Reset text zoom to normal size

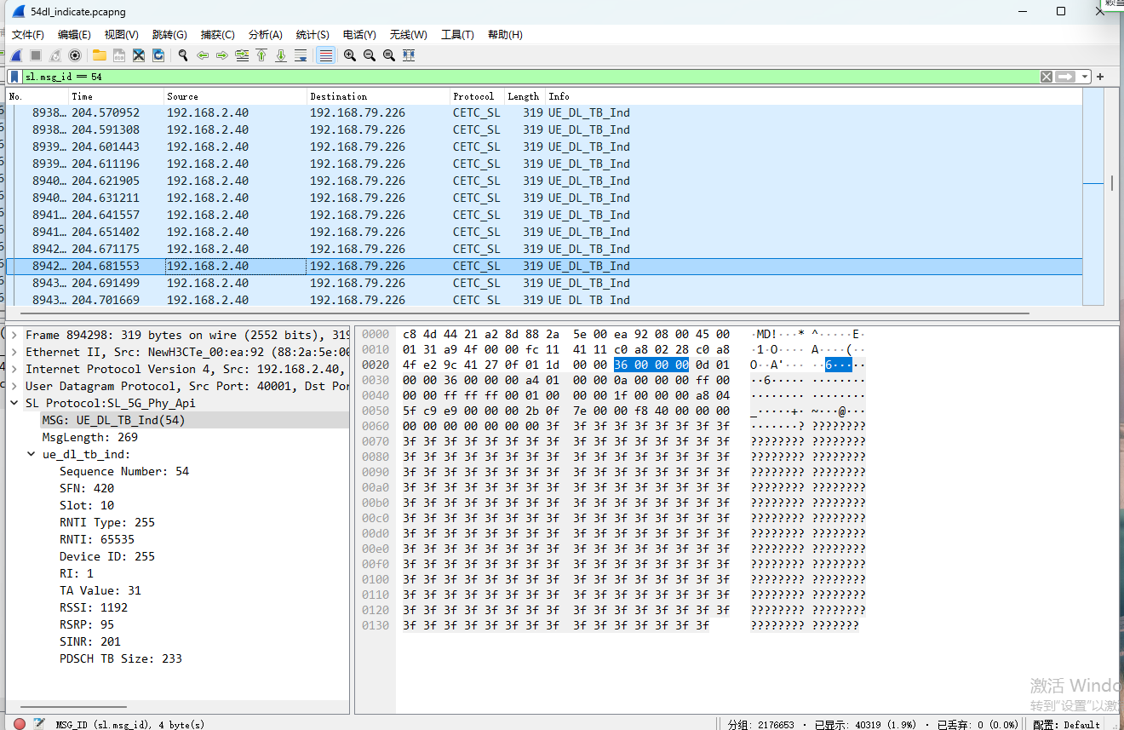[x=389, y=55]
